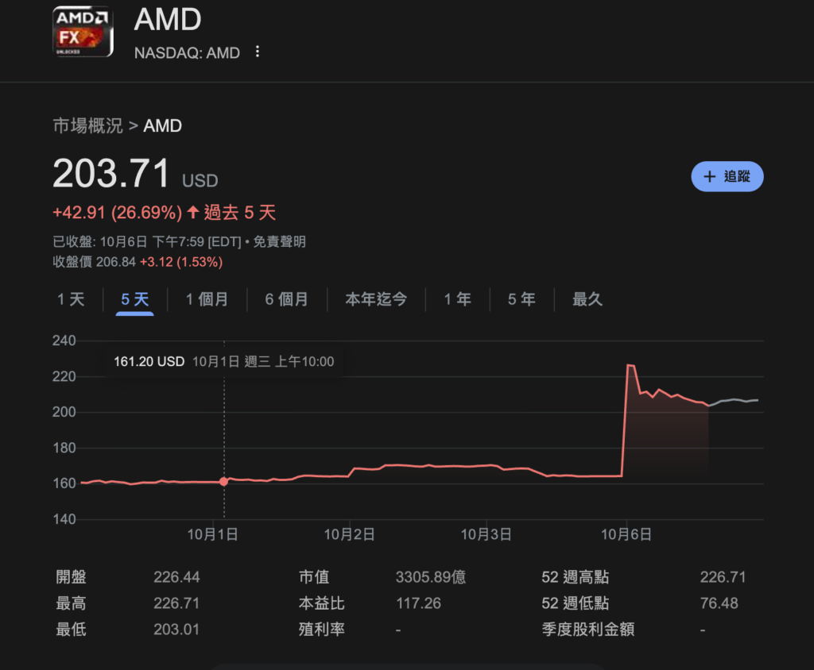
Task: Navigate back via 市場概況 breadcrumb link
Action: (x=87, y=125)
